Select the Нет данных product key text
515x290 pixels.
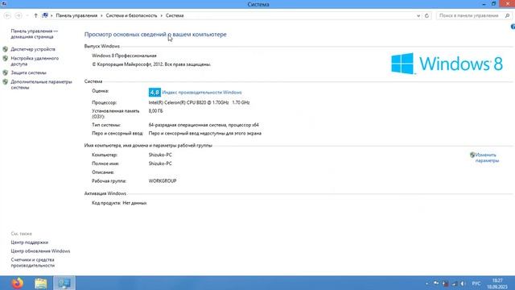(x=134, y=203)
